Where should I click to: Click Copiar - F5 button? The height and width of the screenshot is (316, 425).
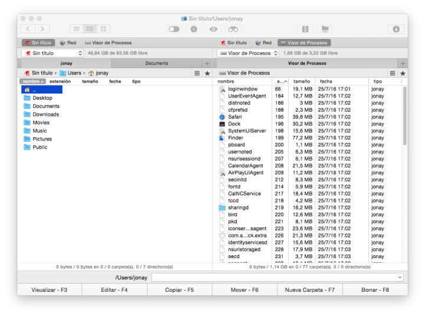point(179,289)
